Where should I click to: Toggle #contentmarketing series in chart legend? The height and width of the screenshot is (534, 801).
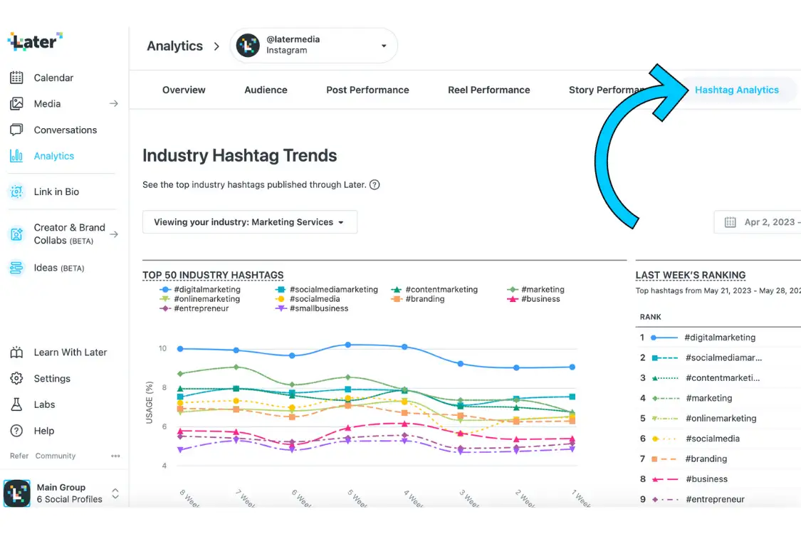point(435,289)
